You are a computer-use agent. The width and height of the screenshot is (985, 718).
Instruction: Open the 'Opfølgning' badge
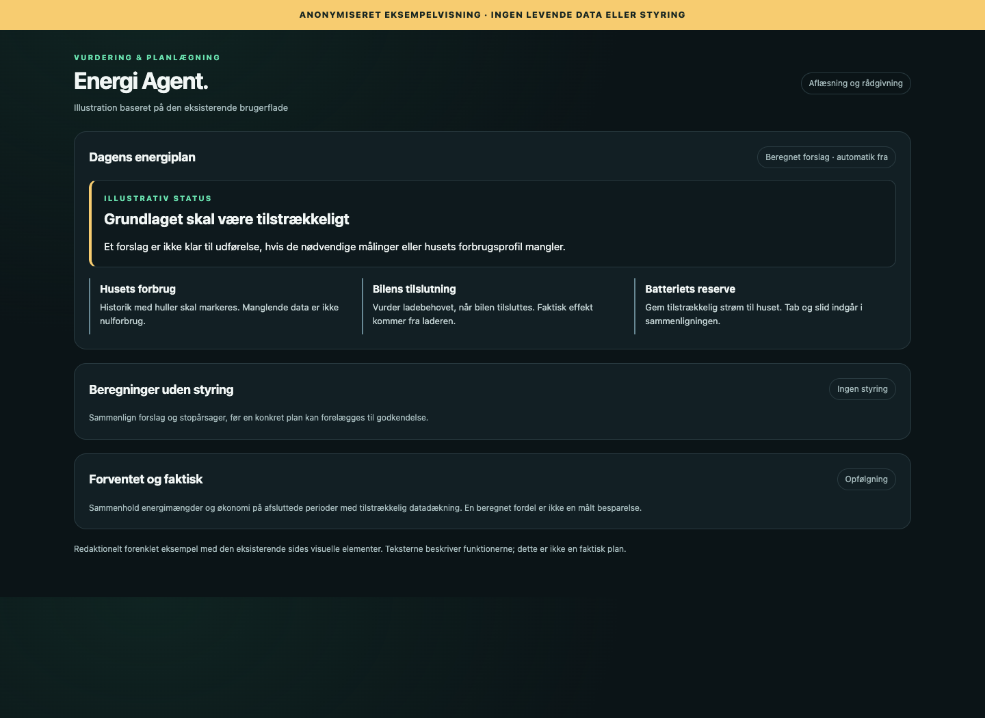[x=866, y=479]
